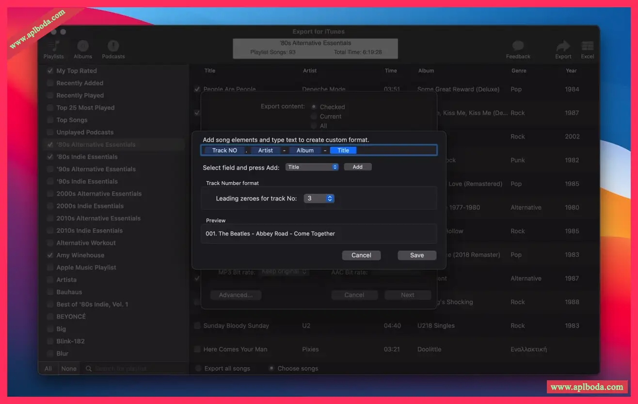Select the Artist token in format field
Viewport: 638px width, 404px height.
point(266,150)
